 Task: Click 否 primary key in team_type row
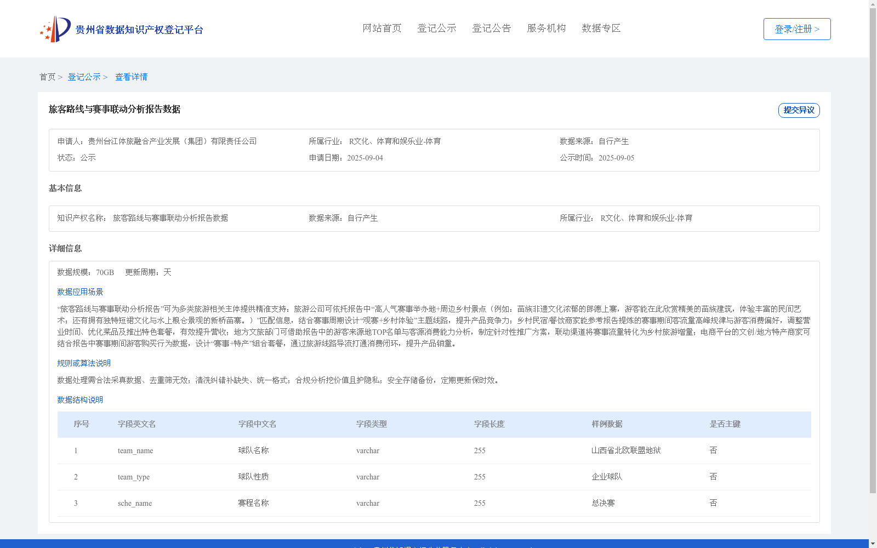coord(713,477)
